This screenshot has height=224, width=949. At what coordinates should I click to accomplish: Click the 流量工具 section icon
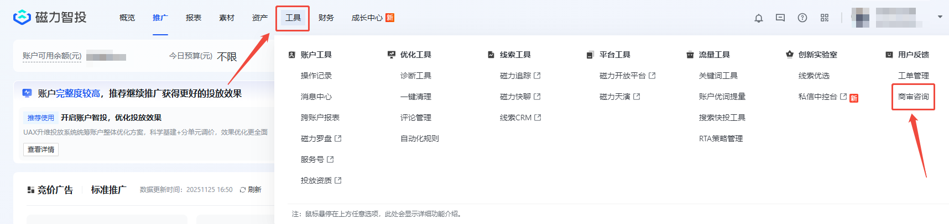[x=690, y=55]
